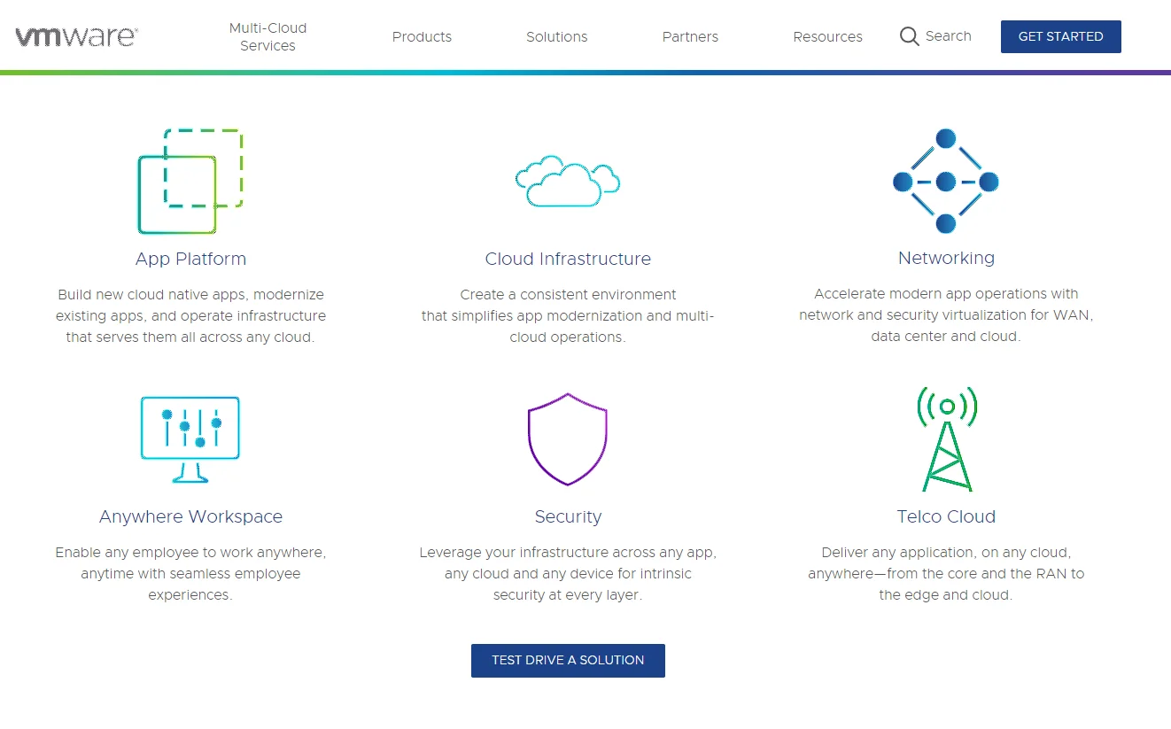Click the GET STARTED button
This screenshot has width=1171, height=729.
pos(1061,36)
